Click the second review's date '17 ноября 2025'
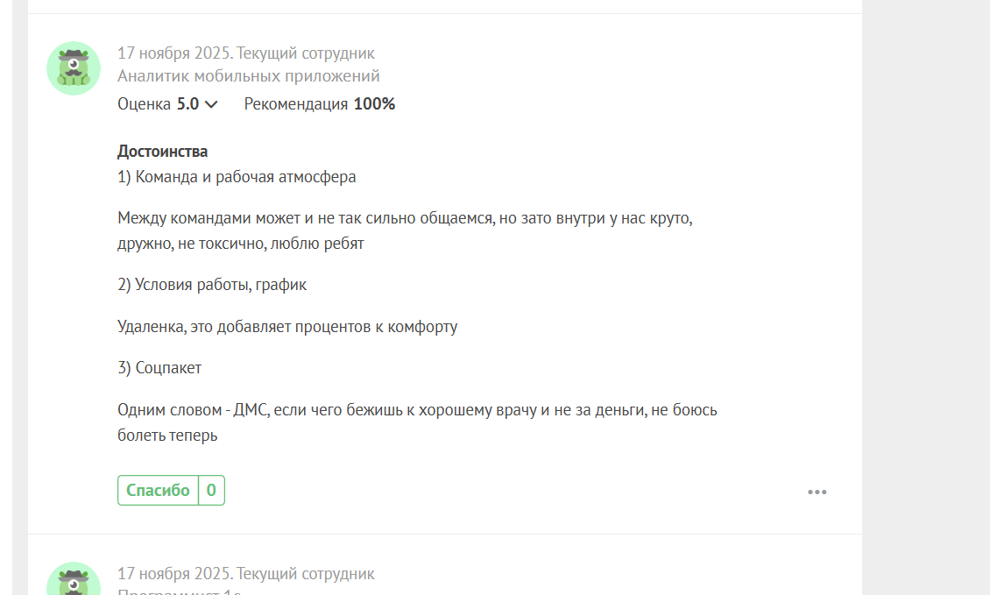990x595 pixels. [x=174, y=574]
